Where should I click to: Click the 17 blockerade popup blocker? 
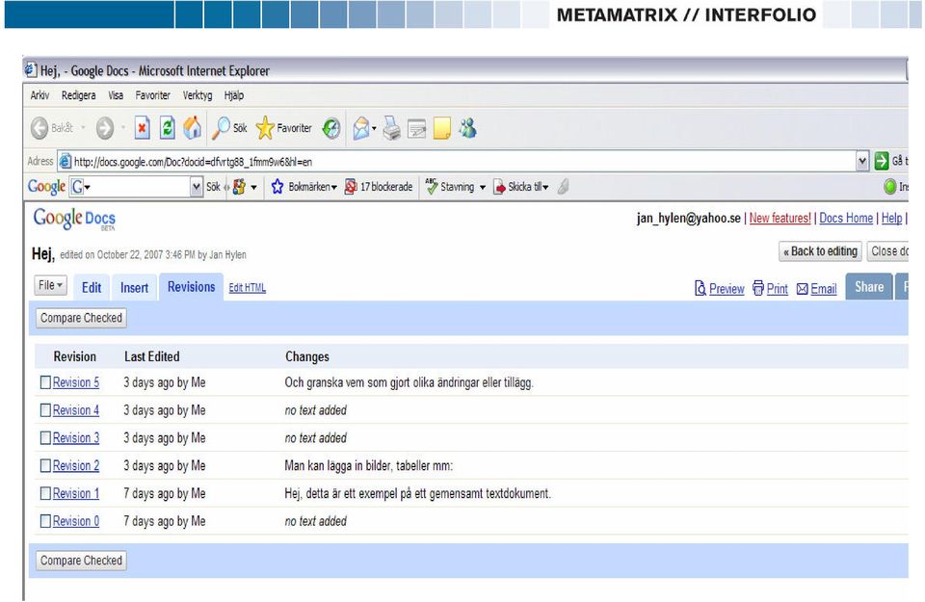[x=379, y=187]
